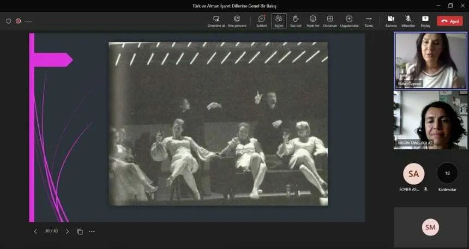Click the red recording indicator
Image resolution: width=469 pixels, height=249 pixels.
point(18,21)
